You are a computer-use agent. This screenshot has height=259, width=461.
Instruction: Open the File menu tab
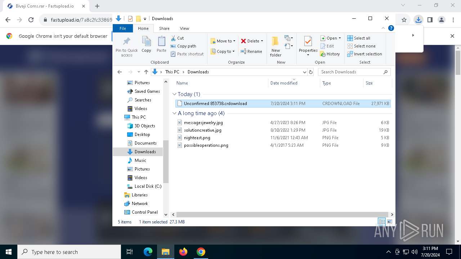point(123,28)
